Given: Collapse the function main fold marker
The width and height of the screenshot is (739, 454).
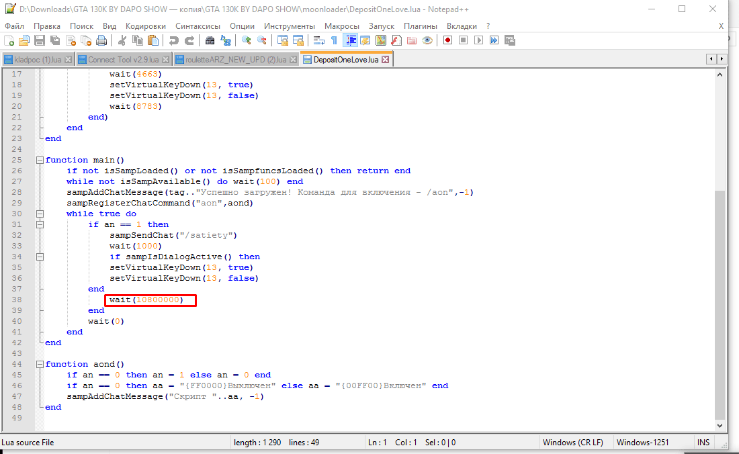Looking at the screenshot, I should (40, 160).
